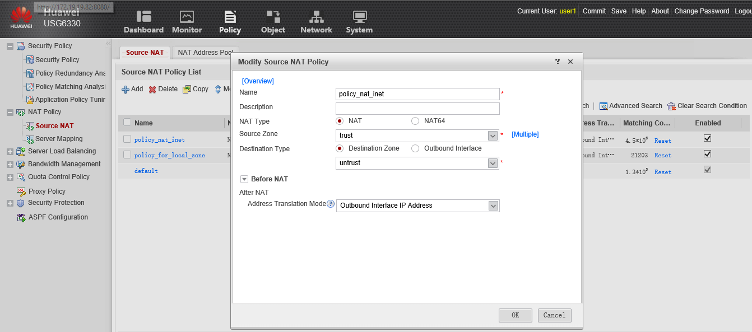Image resolution: width=752 pixels, height=332 pixels.
Task: Expand the Before NAT section
Action: (244, 179)
